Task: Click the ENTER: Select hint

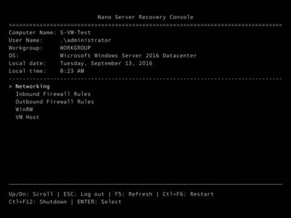Action: 99,202
